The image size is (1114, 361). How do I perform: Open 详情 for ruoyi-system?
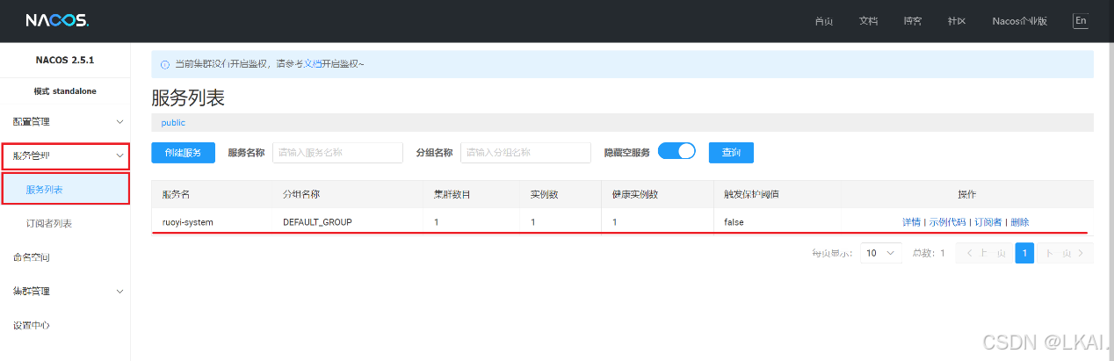[911, 222]
